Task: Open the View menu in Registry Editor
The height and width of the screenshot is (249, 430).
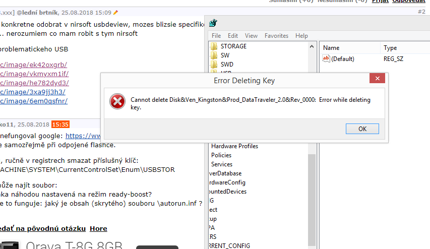Action: (x=251, y=36)
